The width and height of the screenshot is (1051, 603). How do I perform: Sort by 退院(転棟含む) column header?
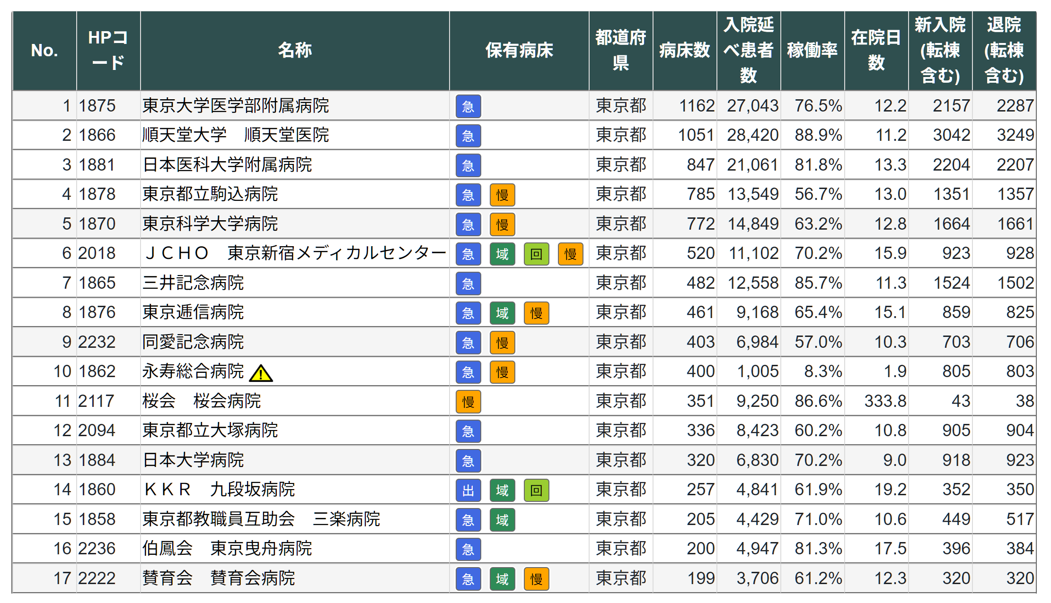1004,51
